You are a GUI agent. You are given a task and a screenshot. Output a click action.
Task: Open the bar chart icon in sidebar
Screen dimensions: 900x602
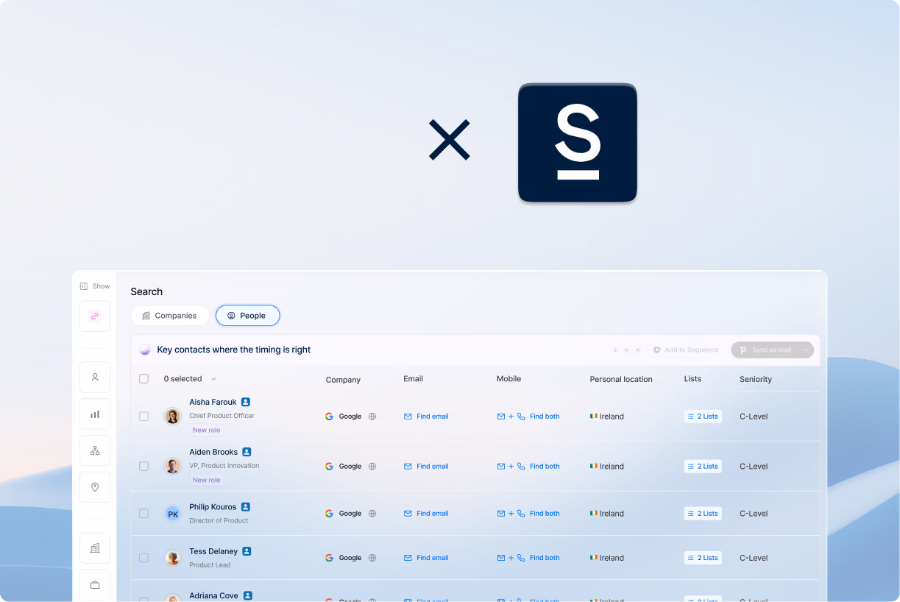[x=95, y=414]
